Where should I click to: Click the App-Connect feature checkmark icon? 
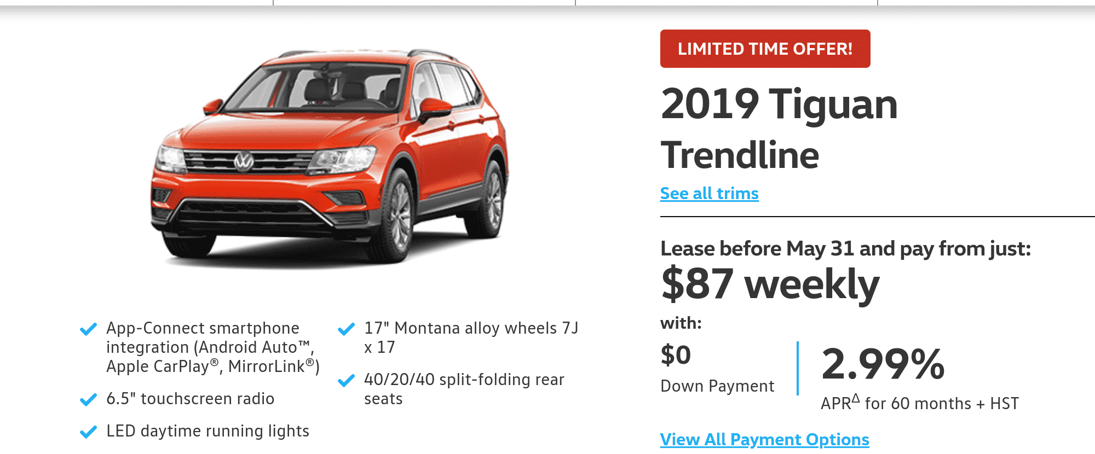click(x=88, y=329)
